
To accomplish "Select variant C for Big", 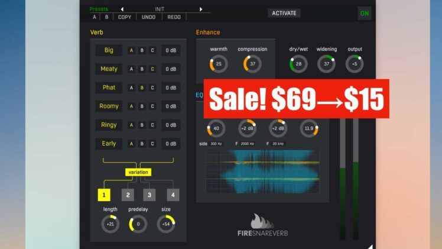I will click(x=152, y=50).
